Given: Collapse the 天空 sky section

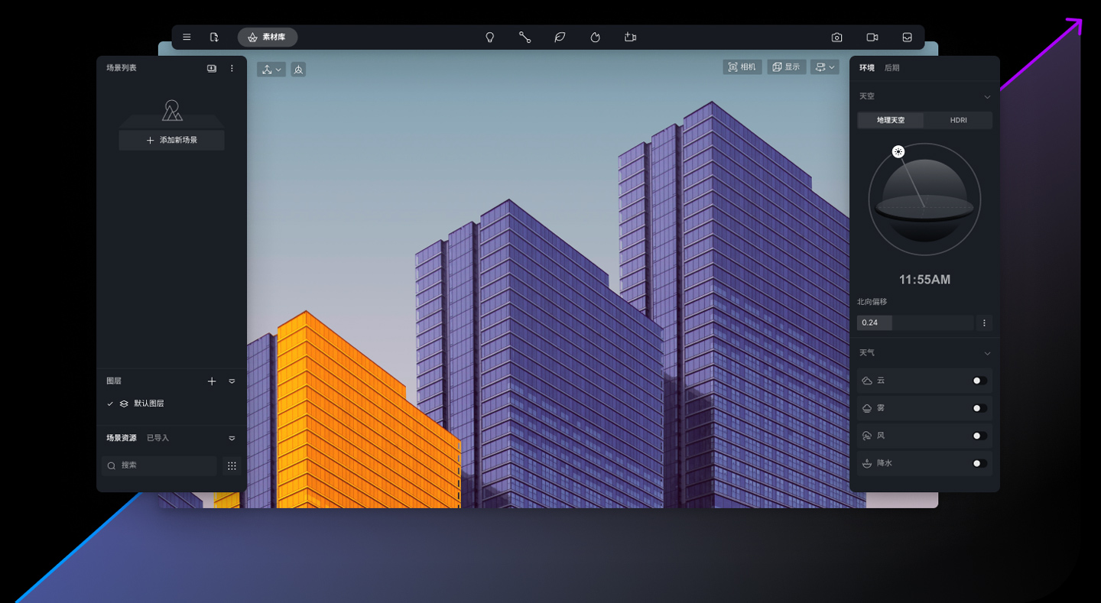Looking at the screenshot, I should pos(987,97).
